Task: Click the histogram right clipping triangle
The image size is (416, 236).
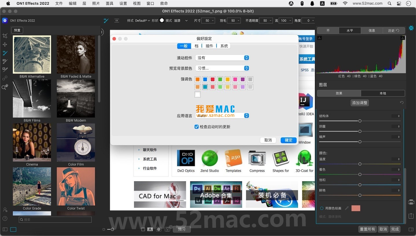Action: tap(403, 38)
